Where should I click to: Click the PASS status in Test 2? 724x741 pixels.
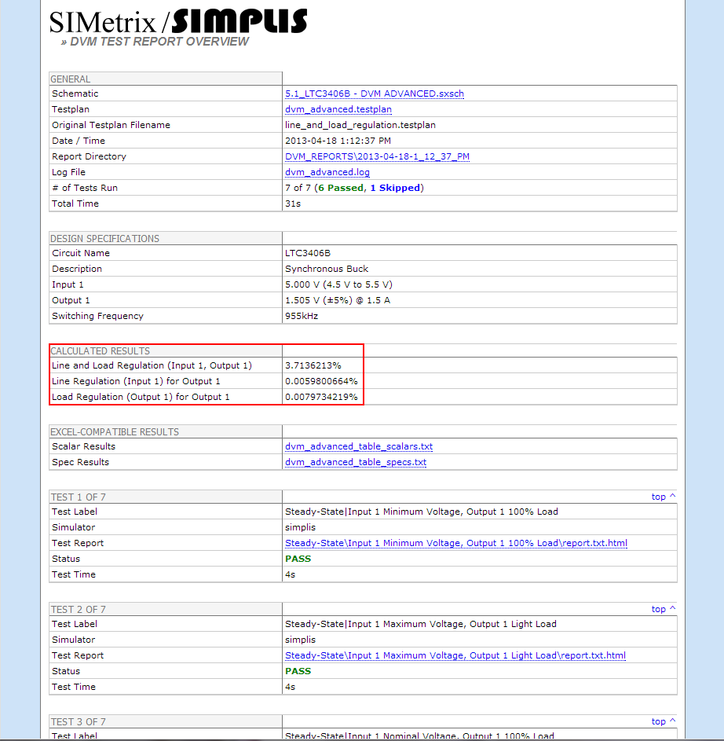coord(296,671)
